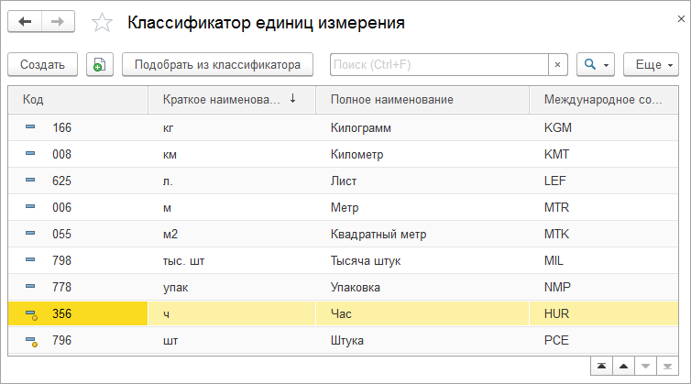Jump to first row using bottom arrow
The image size is (691, 384).
click(601, 366)
